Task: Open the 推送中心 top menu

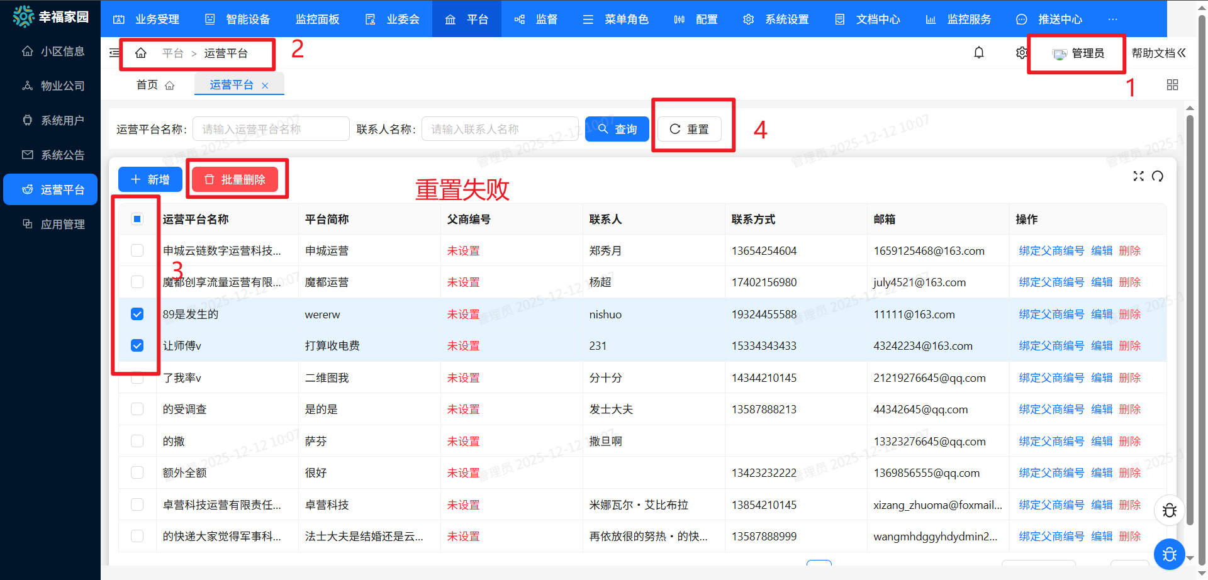Action: point(1049,19)
